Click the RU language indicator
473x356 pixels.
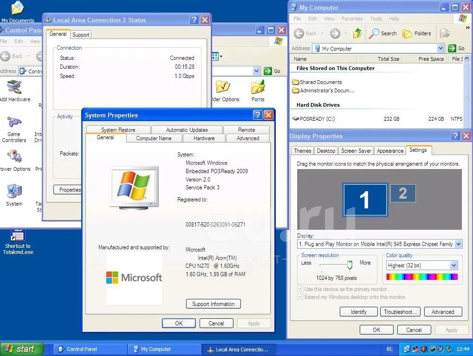click(389, 349)
